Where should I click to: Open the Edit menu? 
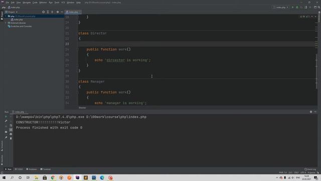(13, 3)
